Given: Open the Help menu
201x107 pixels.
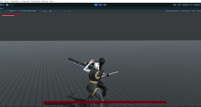Looking at the screenshot, I should [x=51, y=1].
